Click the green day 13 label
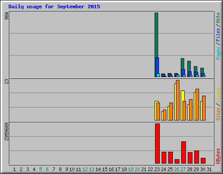Screen dimensions: 223x174 click(91, 169)
